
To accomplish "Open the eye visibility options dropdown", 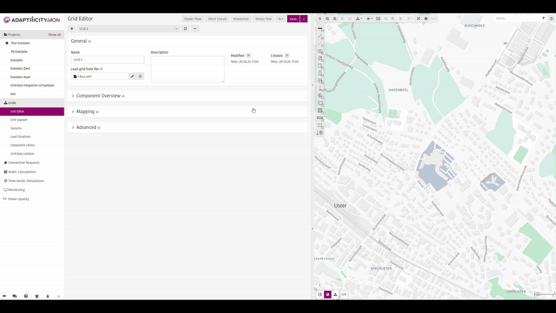I will 370,19.
